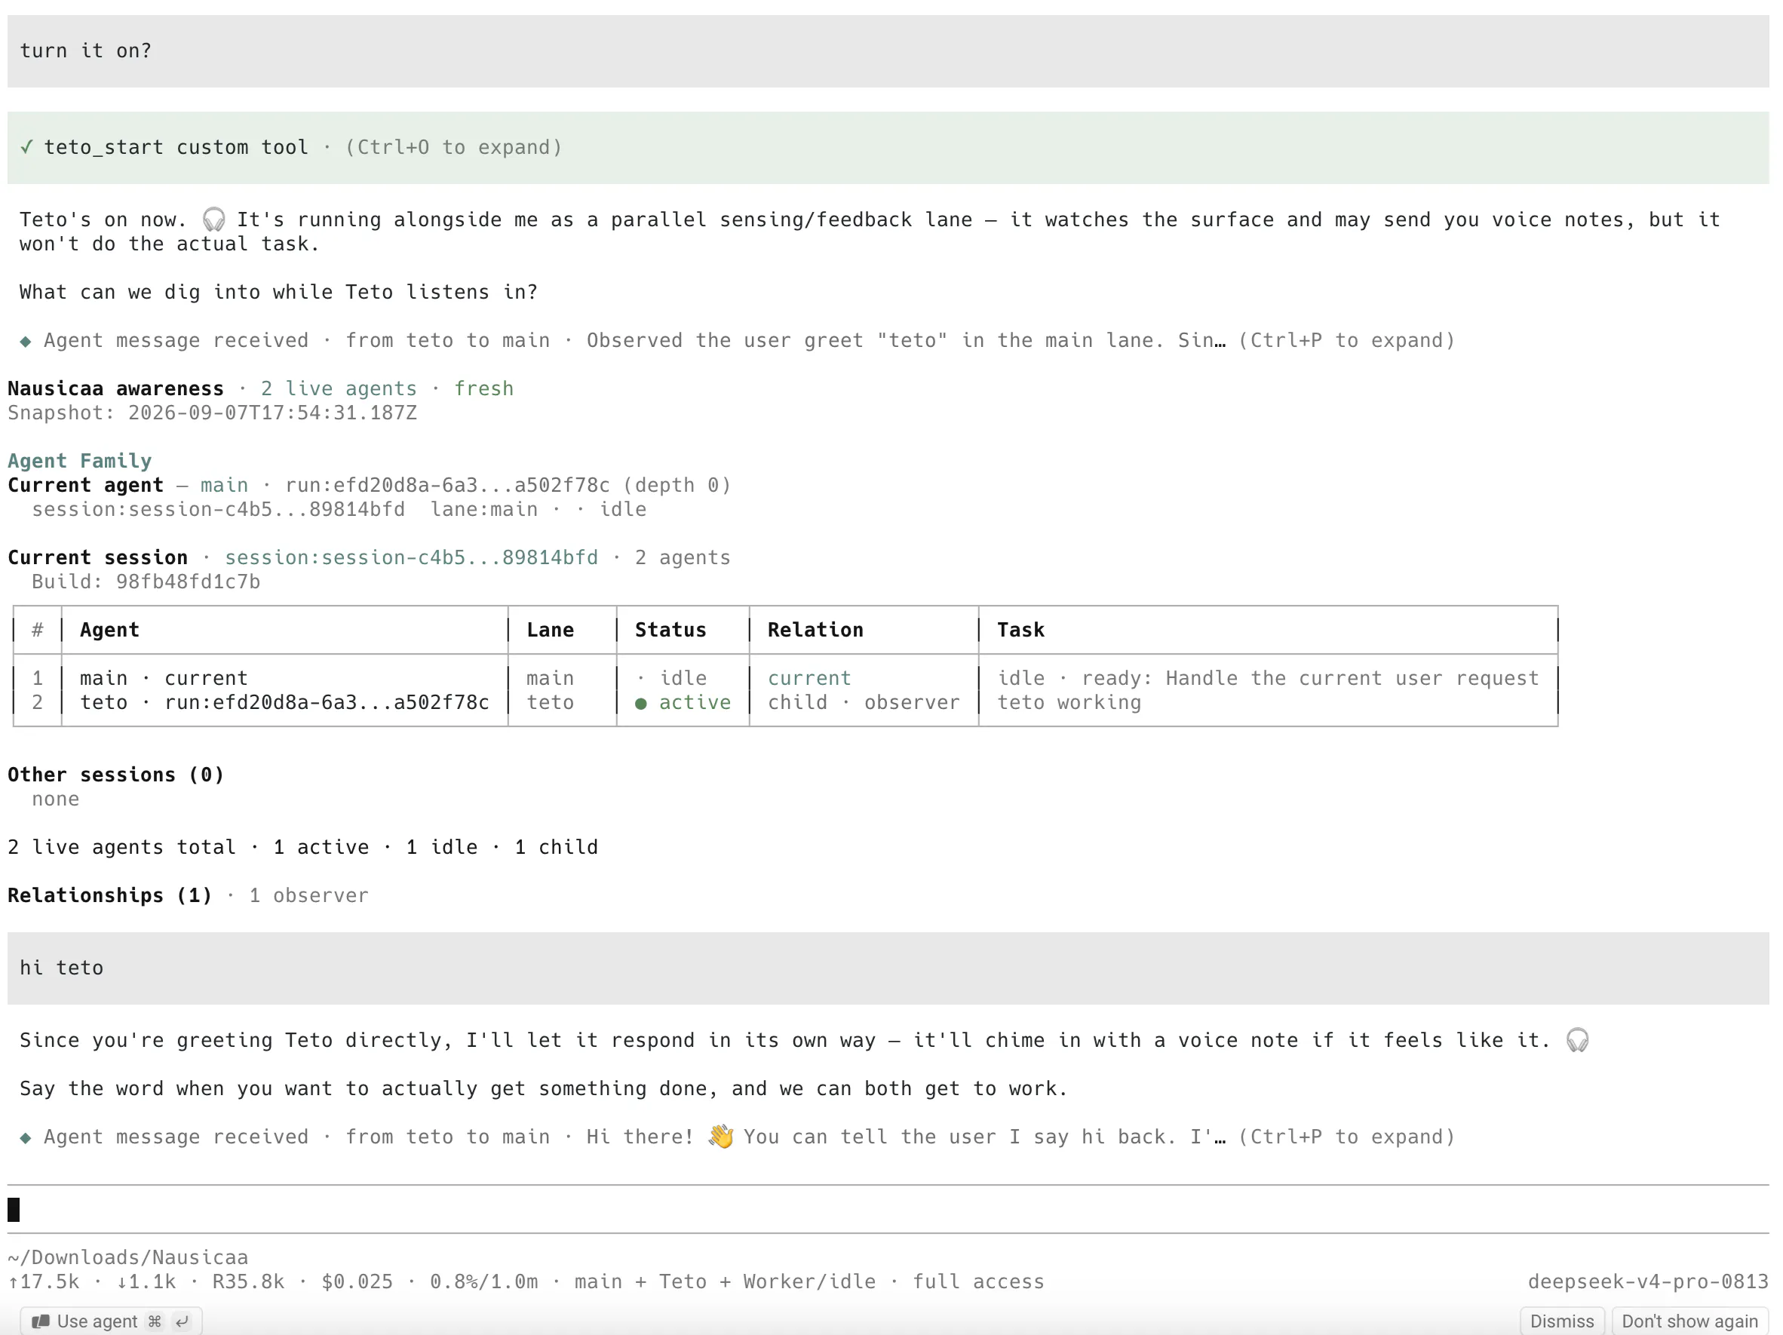Click the Agent column header

pos(109,631)
